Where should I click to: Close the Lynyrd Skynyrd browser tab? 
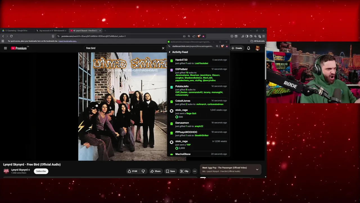[x=100, y=30]
